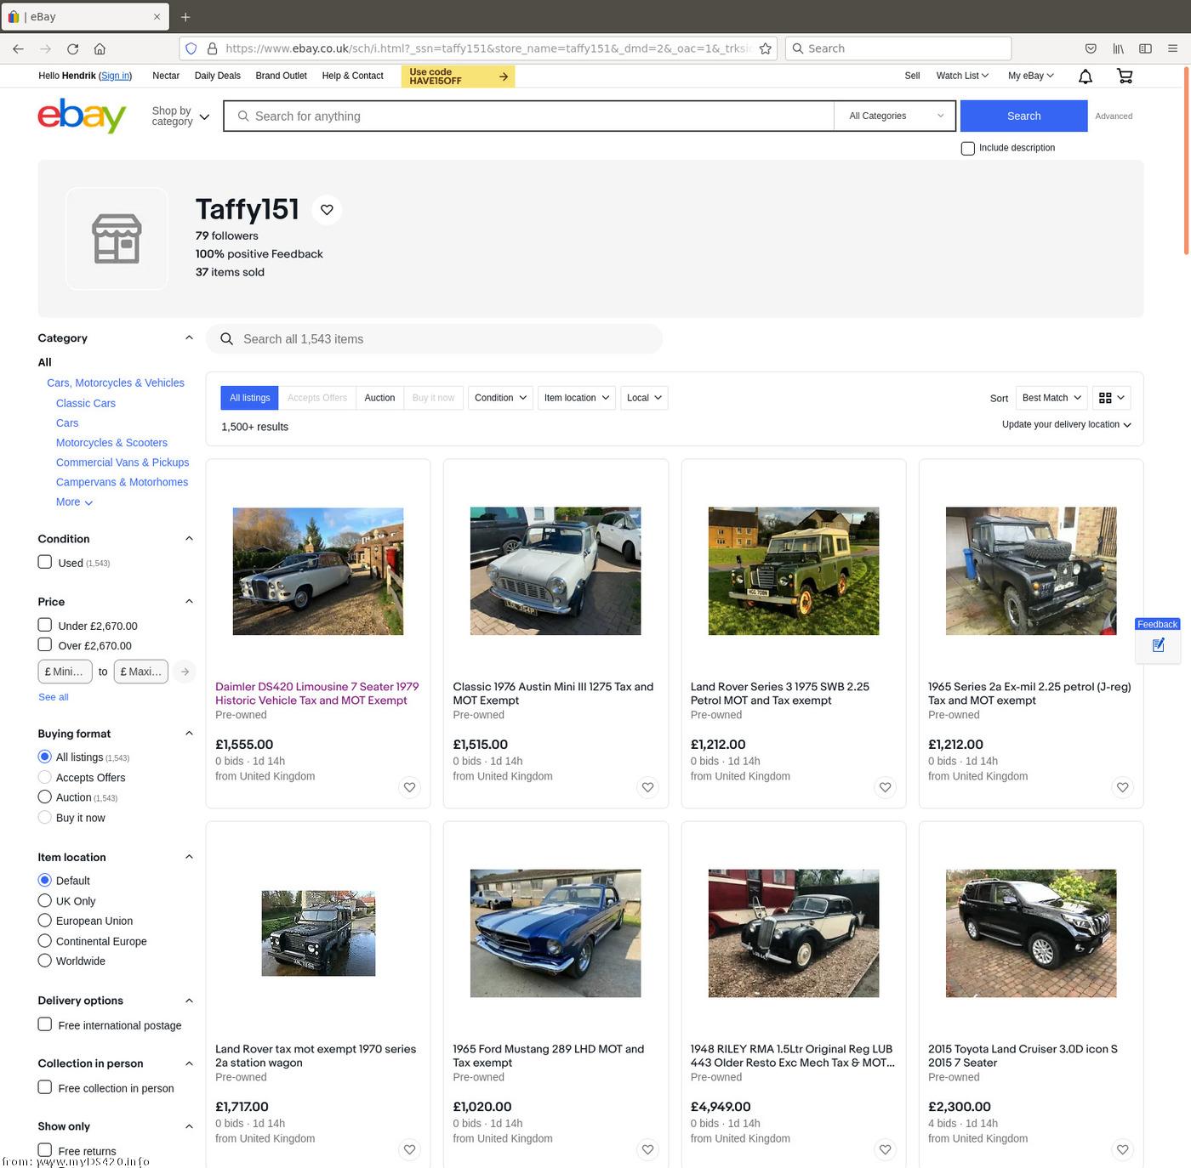The width and height of the screenshot is (1191, 1168).
Task: Expand the Watch List menu
Action: [962, 76]
